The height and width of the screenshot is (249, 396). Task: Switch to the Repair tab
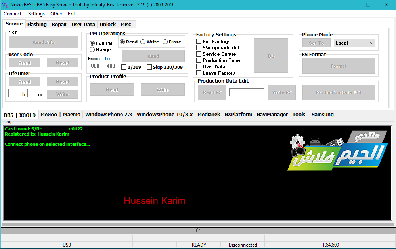click(59, 24)
